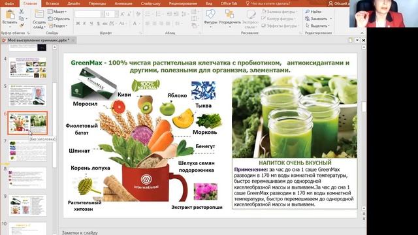Image resolution: width=418 pixels, height=235 pixels.
Task: Center text in paragraph group
Action: click(154, 23)
